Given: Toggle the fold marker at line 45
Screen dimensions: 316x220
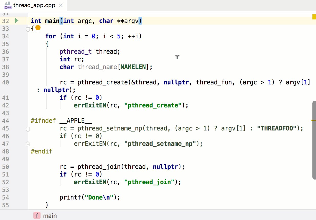Looking at the screenshot, I should [x=28, y=129].
